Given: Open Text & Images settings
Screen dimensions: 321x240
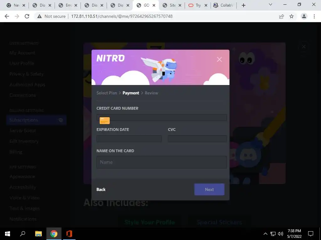Looking at the screenshot, I should click(x=24, y=208).
